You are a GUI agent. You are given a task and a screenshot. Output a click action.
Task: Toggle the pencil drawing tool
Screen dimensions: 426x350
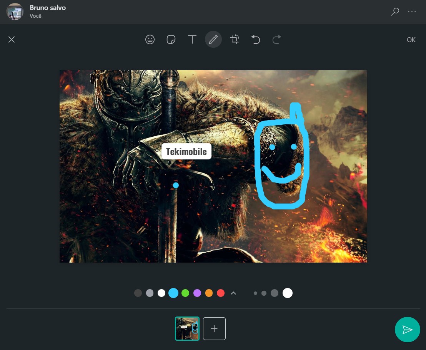pos(213,39)
